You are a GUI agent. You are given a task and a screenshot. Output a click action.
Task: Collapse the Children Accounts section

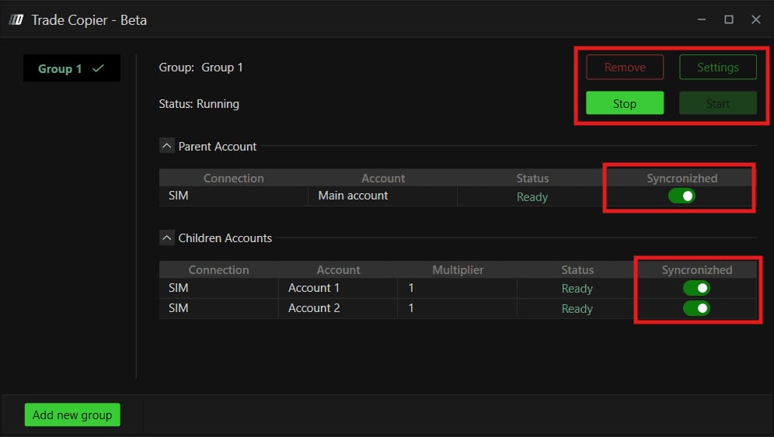pyautogui.click(x=167, y=238)
